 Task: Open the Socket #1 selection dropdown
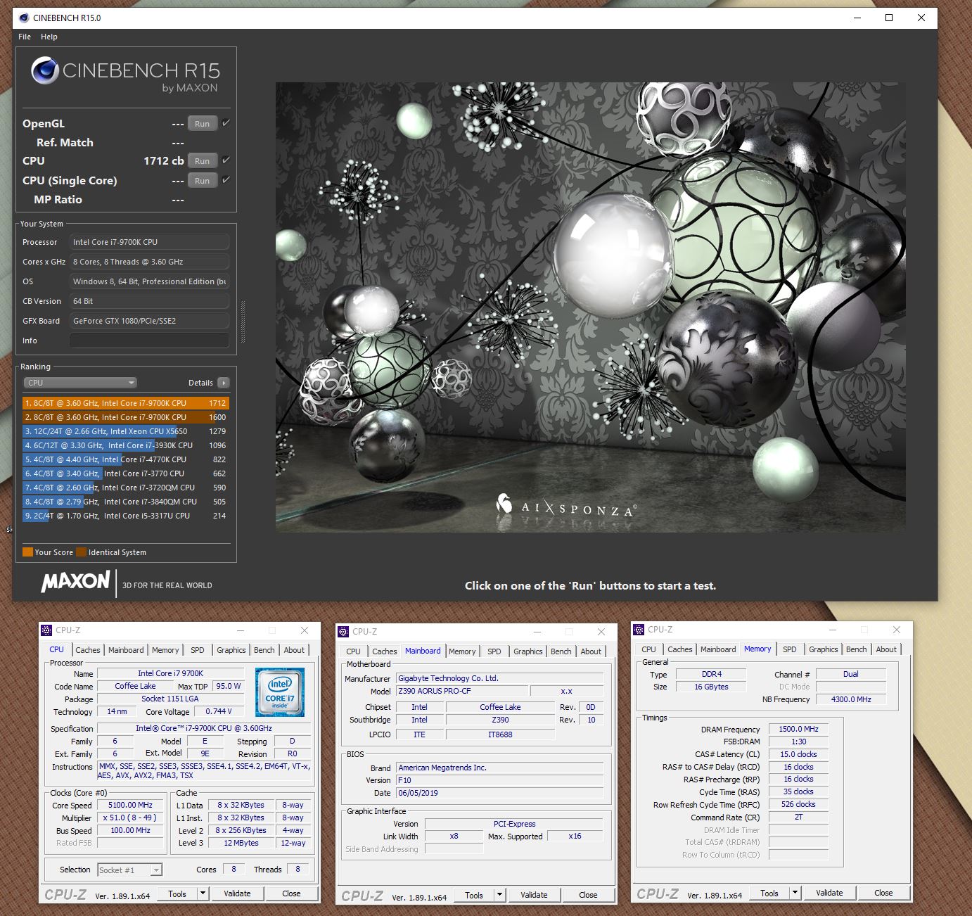pos(130,870)
